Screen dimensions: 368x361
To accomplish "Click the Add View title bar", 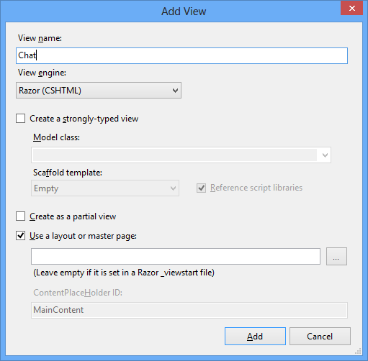I will (184, 12).
